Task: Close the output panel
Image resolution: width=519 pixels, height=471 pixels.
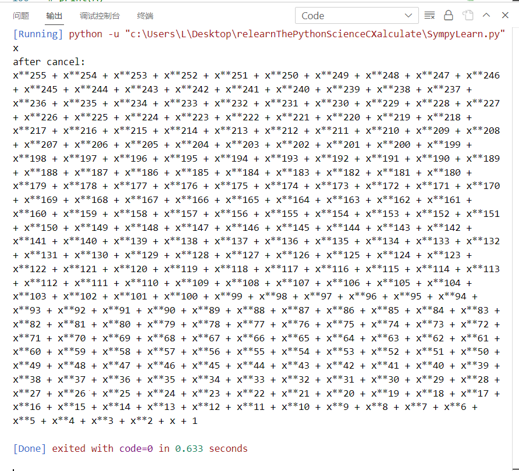Action: (x=505, y=15)
